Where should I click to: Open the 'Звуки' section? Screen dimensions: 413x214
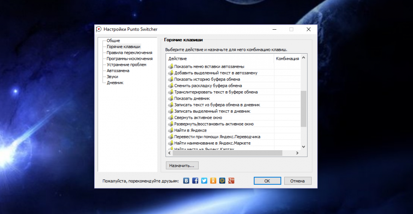pos(112,77)
